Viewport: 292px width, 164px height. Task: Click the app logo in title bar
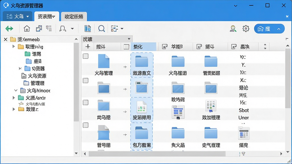click(6, 5)
